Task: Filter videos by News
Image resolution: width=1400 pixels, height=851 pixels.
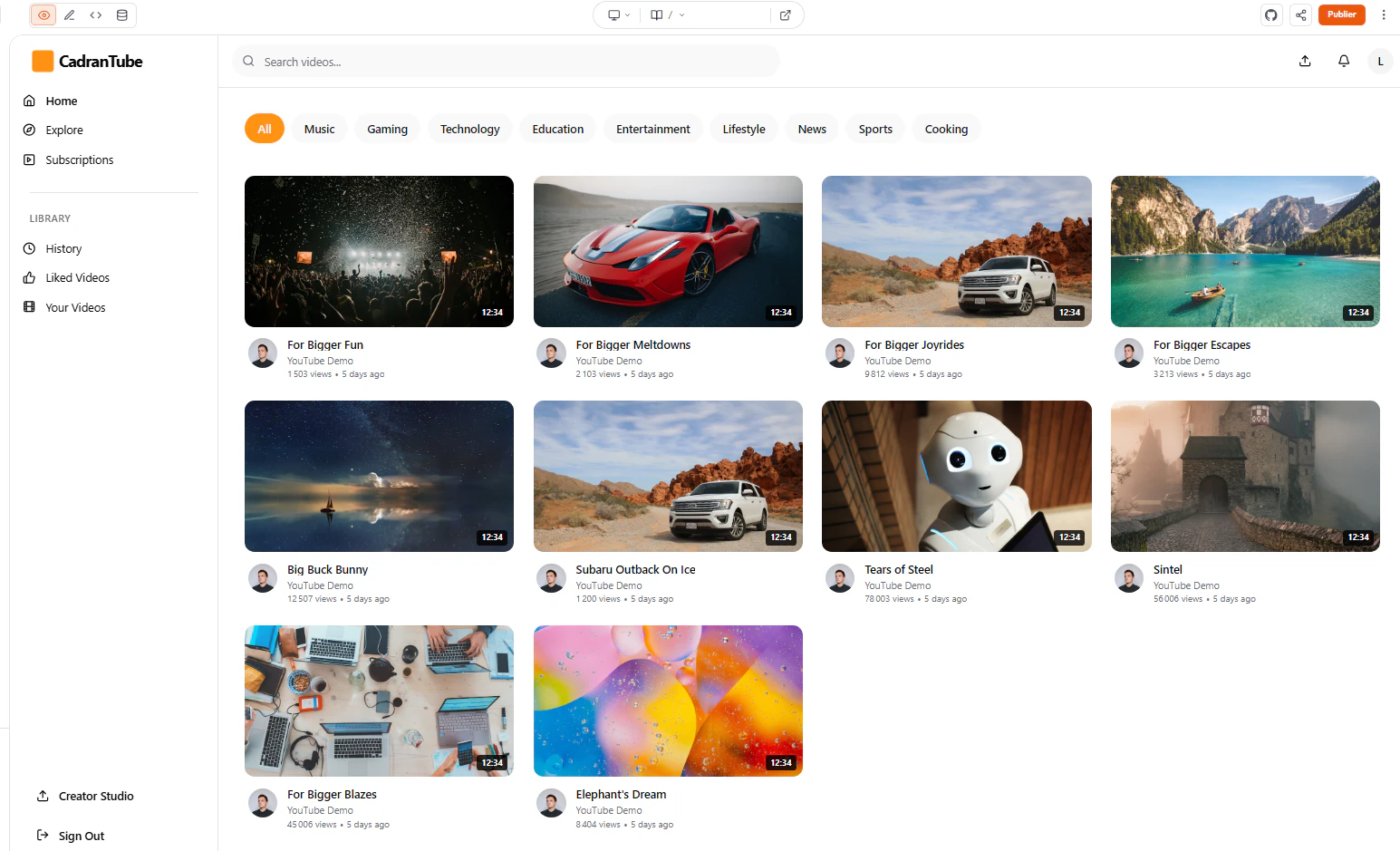Action: coord(812,129)
